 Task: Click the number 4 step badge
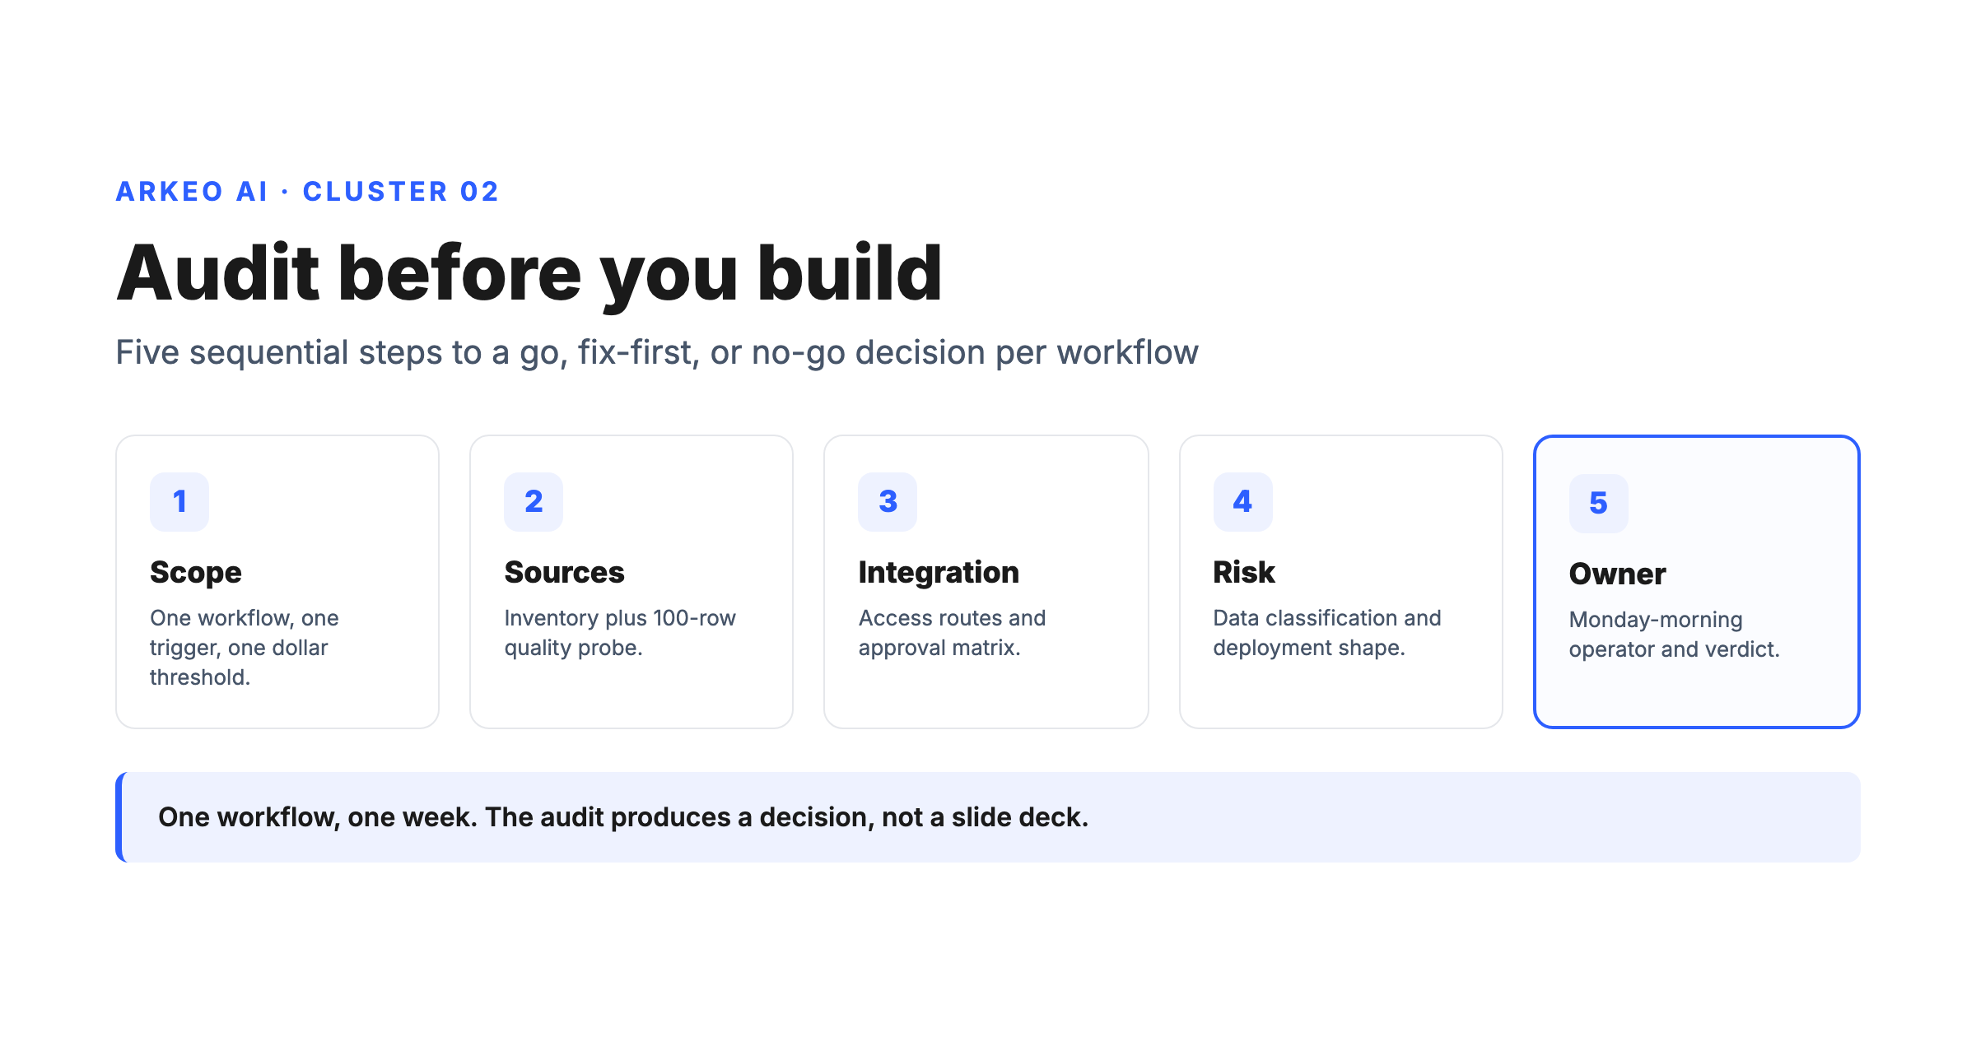tap(1243, 501)
